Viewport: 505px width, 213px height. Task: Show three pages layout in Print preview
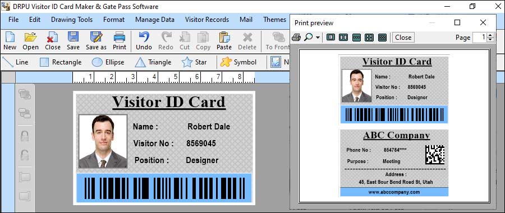tap(356, 38)
